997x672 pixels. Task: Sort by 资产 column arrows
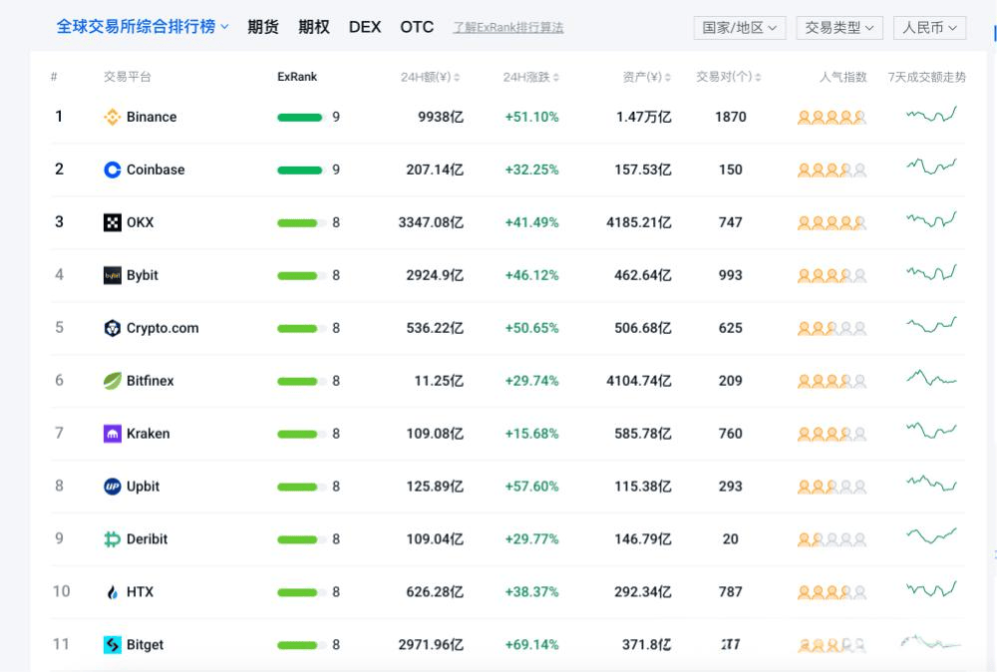tap(668, 78)
